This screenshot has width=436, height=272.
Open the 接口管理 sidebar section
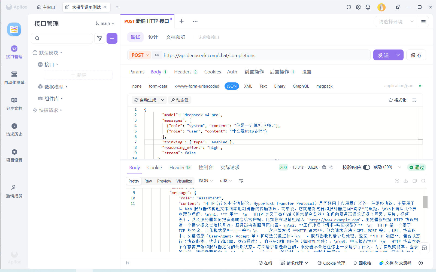(14, 52)
